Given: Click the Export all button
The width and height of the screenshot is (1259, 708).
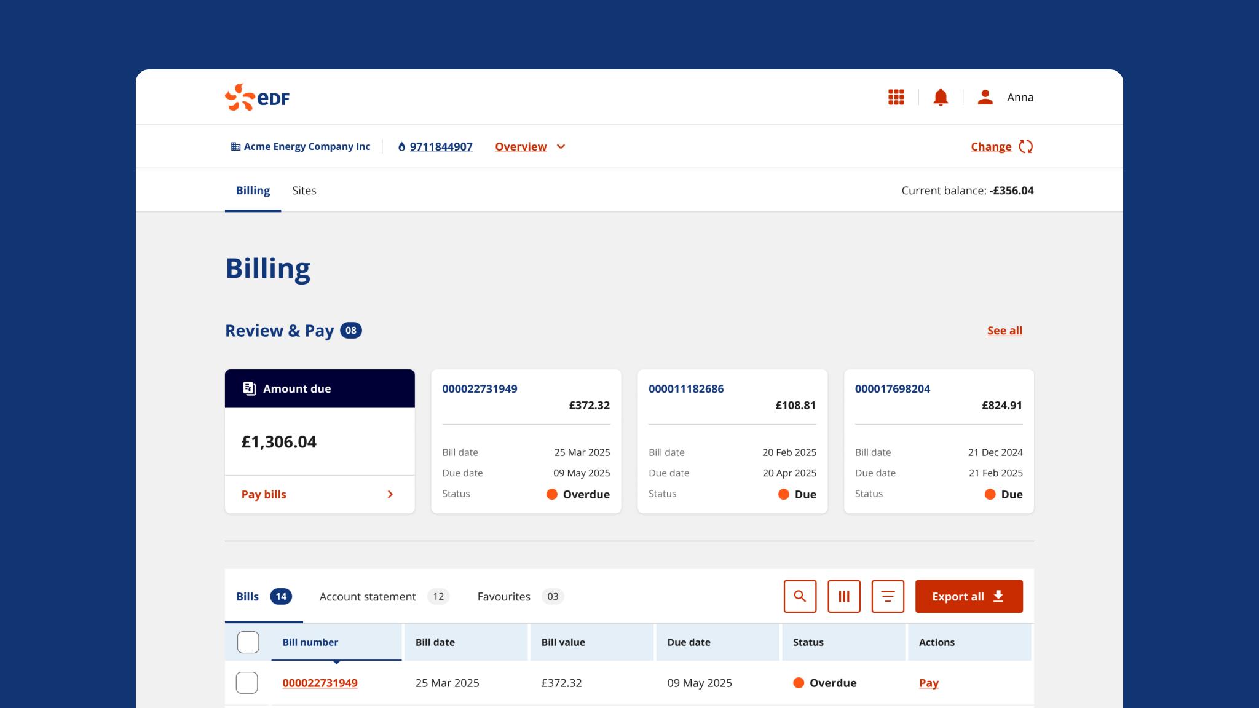Looking at the screenshot, I should click(x=969, y=596).
